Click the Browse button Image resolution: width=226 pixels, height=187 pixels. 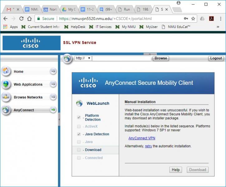click(161, 58)
